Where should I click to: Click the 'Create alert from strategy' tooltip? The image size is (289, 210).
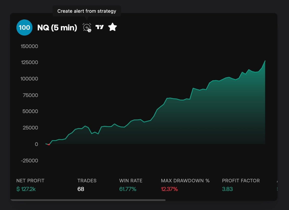(87, 11)
